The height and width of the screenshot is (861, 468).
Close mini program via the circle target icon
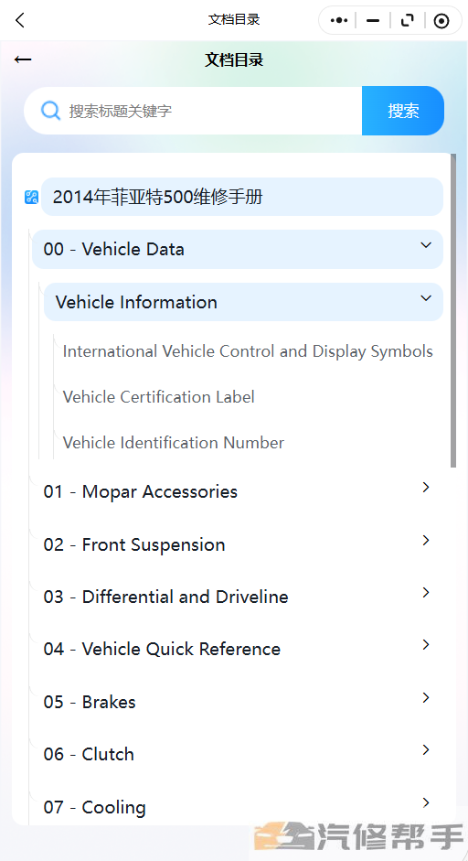[441, 20]
